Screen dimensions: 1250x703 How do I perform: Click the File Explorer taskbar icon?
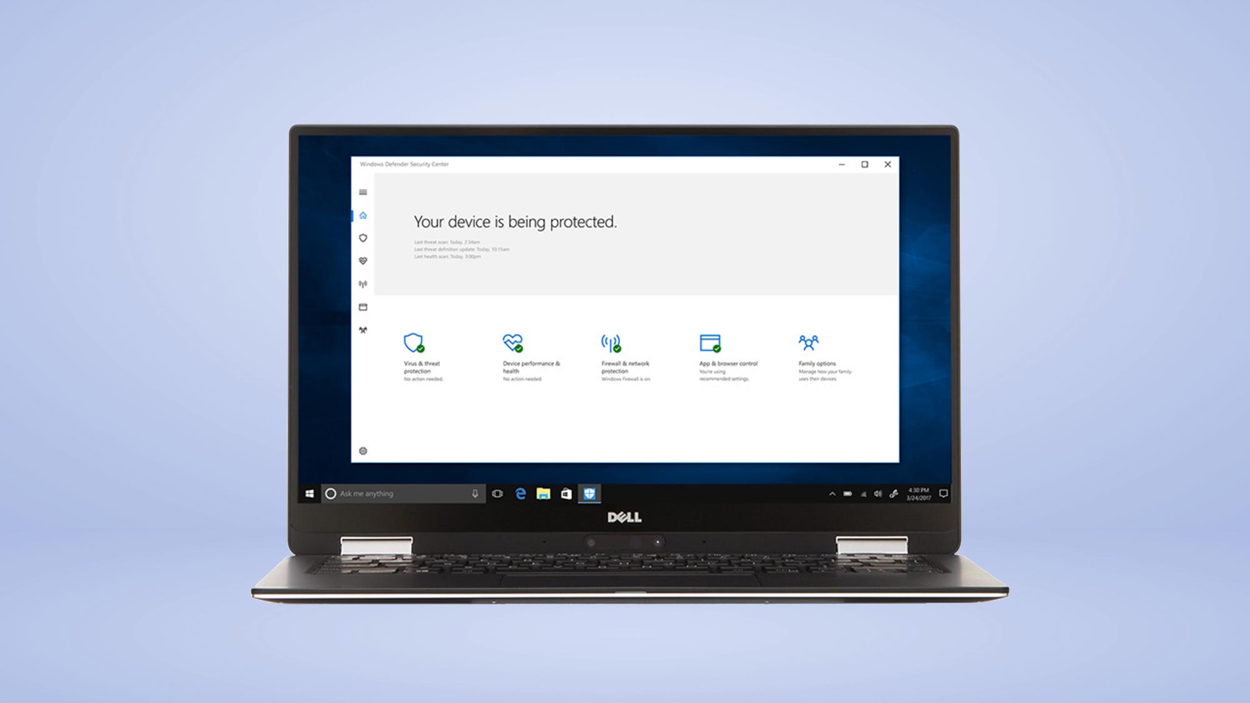(544, 494)
